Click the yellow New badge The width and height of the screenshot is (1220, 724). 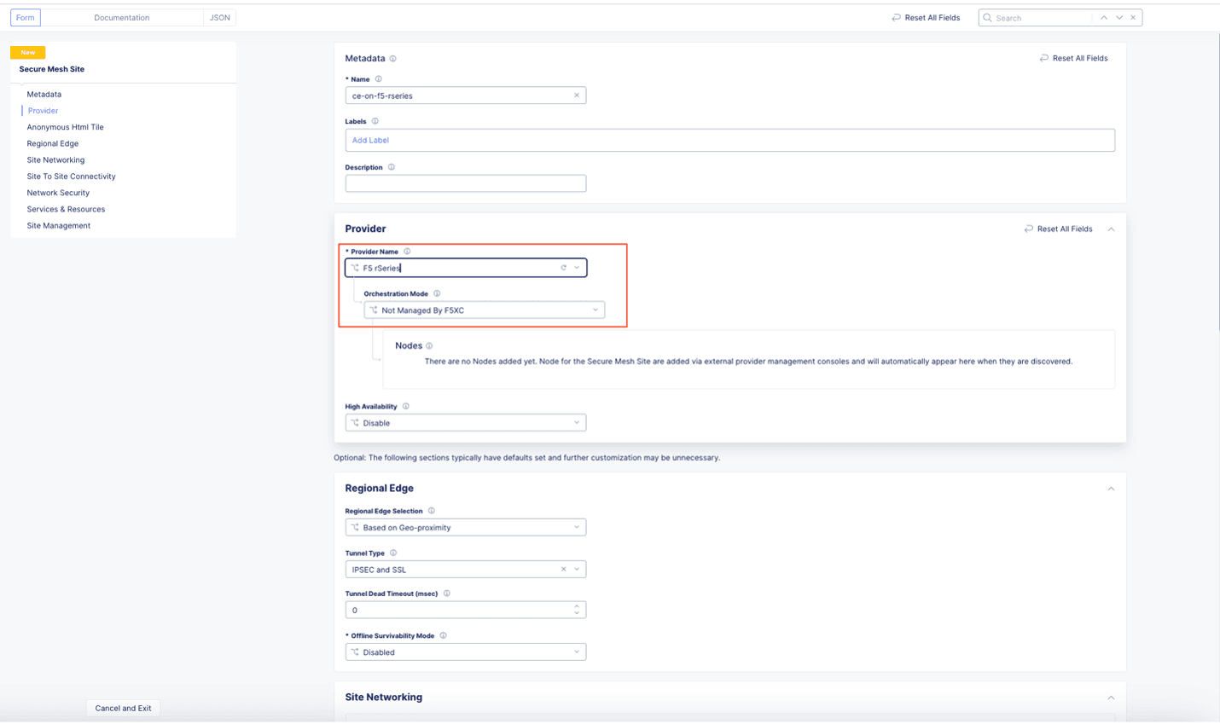point(28,53)
